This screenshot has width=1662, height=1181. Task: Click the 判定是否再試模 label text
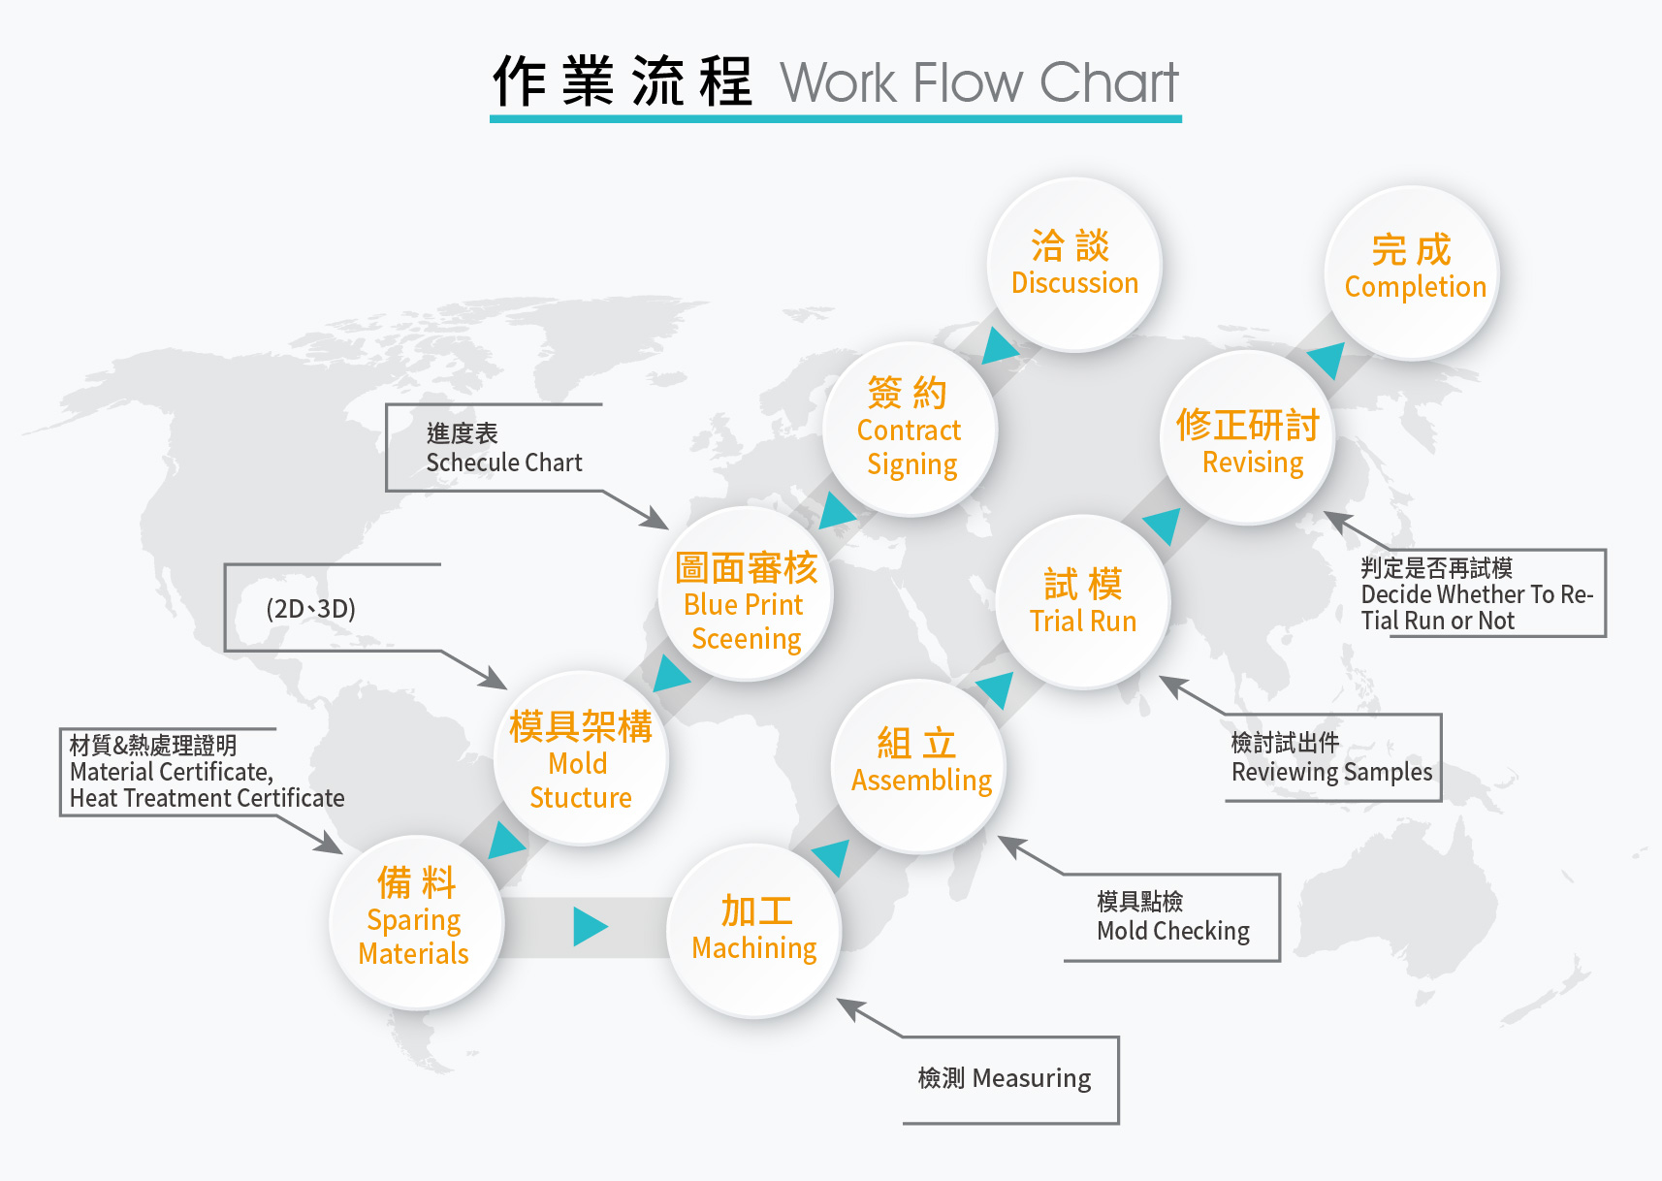pyautogui.click(x=1436, y=568)
